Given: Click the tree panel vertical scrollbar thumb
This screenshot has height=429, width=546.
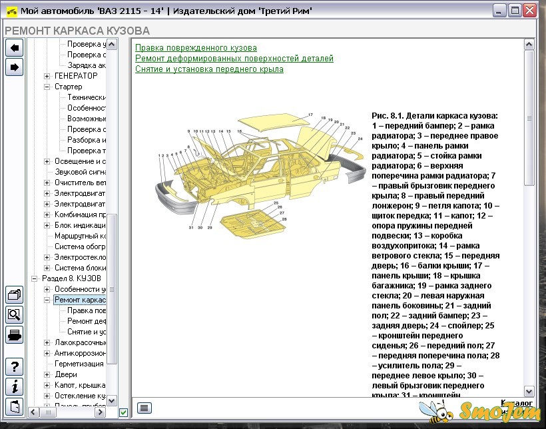Looking at the screenshot, I should point(111,289).
